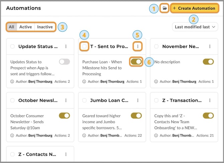The image size is (224, 163).
Task: Click 'Actions: 21' on Z - Transaction card
Action: 205,136
